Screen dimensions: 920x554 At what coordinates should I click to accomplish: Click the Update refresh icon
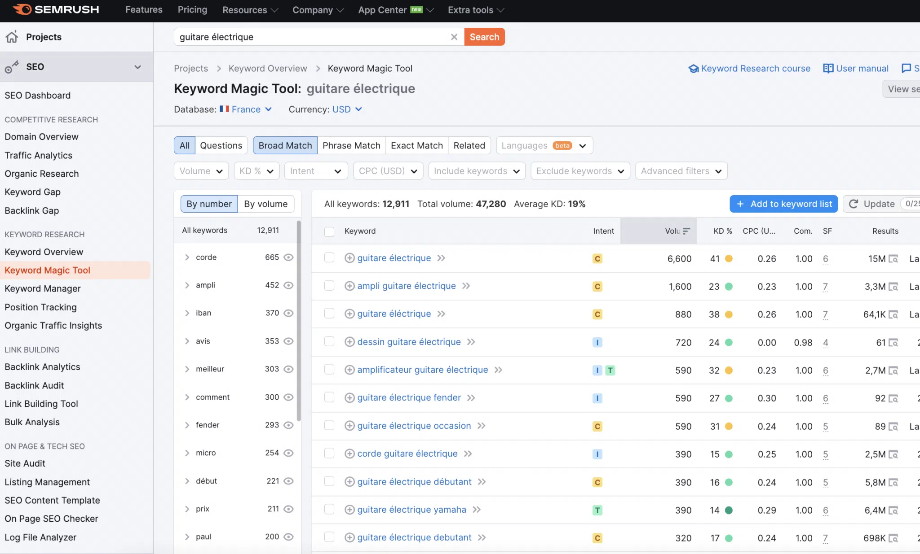click(x=854, y=204)
